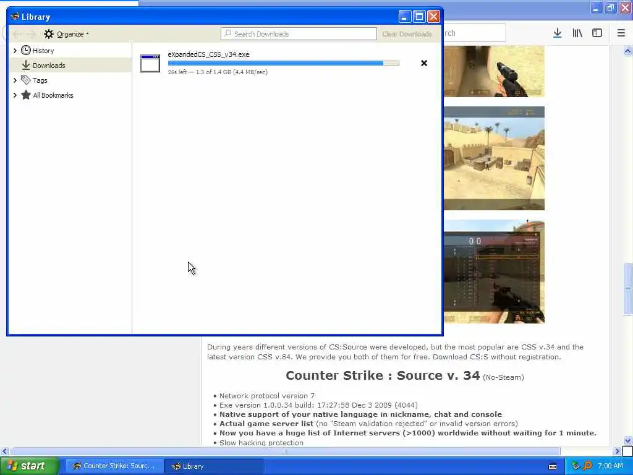Click the first system tray icon

click(x=576, y=466)
